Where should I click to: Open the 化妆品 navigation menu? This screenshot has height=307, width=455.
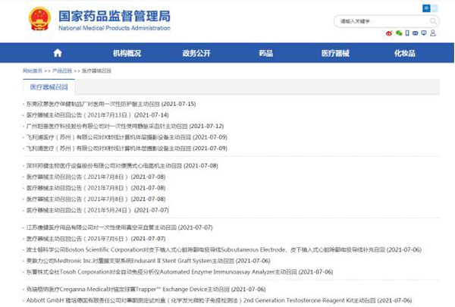405,53
